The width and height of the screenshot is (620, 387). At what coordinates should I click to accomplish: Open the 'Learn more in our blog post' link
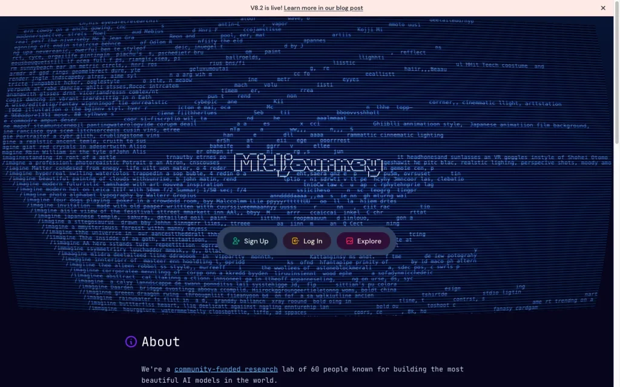click(x=323, y=8)
